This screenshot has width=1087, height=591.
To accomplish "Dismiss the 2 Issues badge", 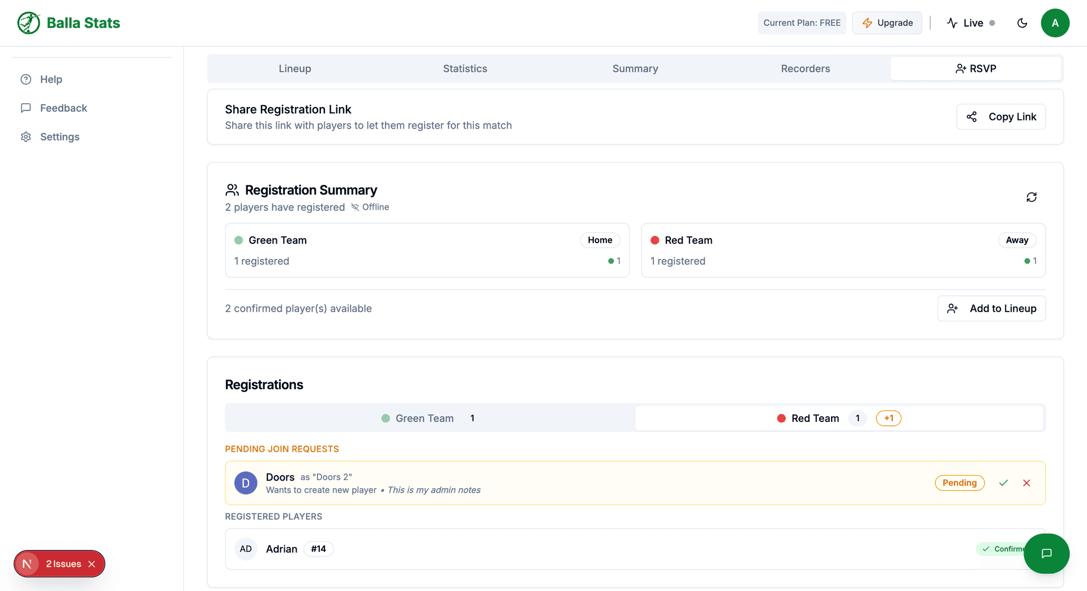I will point(92,564).
